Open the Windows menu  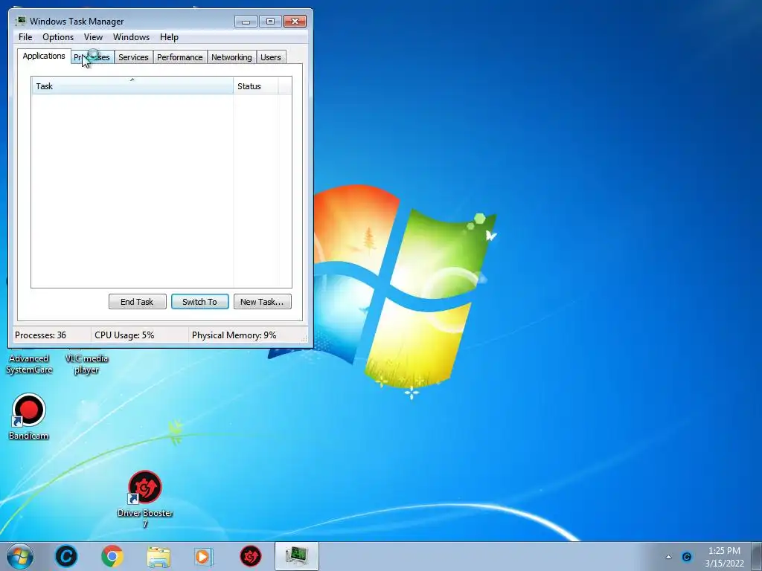pyautogui.click(x=131, y=37)
